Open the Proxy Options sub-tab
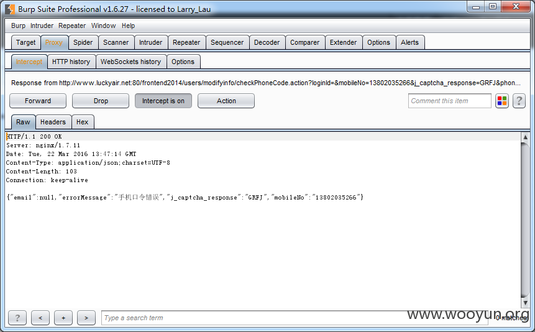This screenshot has height=332, width=535. point(183,62)
